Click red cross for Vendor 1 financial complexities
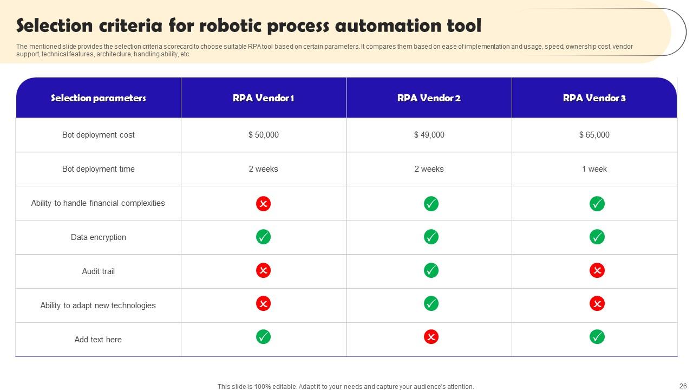The height and width of the screenshot is (390, 693). [263, 204]
